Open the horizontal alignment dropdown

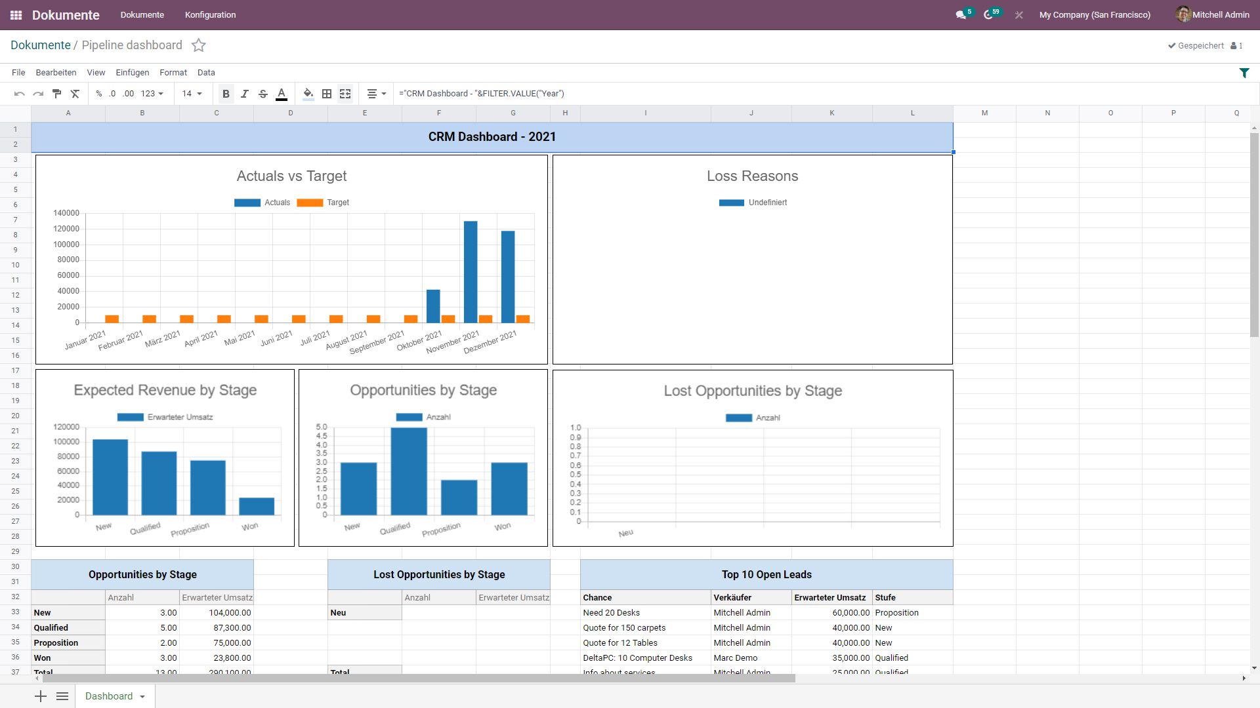(376, 94)
